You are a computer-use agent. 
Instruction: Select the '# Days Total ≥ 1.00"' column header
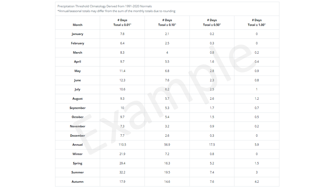tap(256, 22)
